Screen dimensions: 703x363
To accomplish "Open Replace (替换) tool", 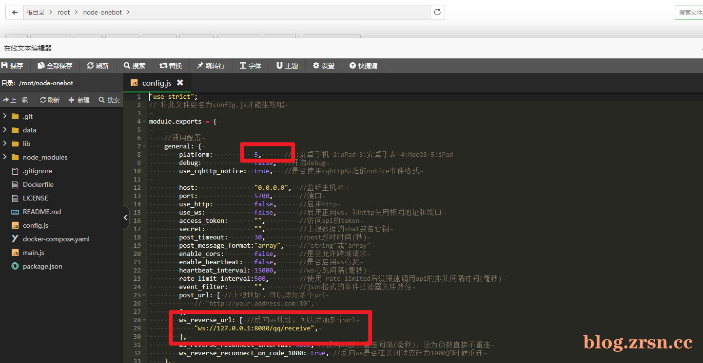I will 171,66.
